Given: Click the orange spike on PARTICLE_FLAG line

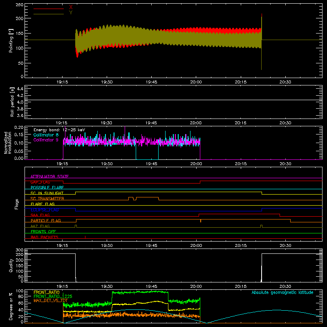Looking at the screenshot, I should tap(201, 221).
